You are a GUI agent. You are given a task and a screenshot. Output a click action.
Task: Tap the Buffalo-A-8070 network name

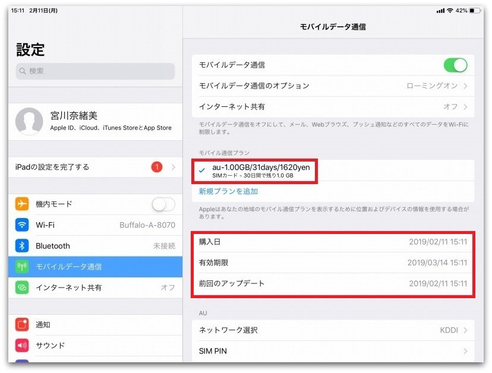[x=147, y=225]
